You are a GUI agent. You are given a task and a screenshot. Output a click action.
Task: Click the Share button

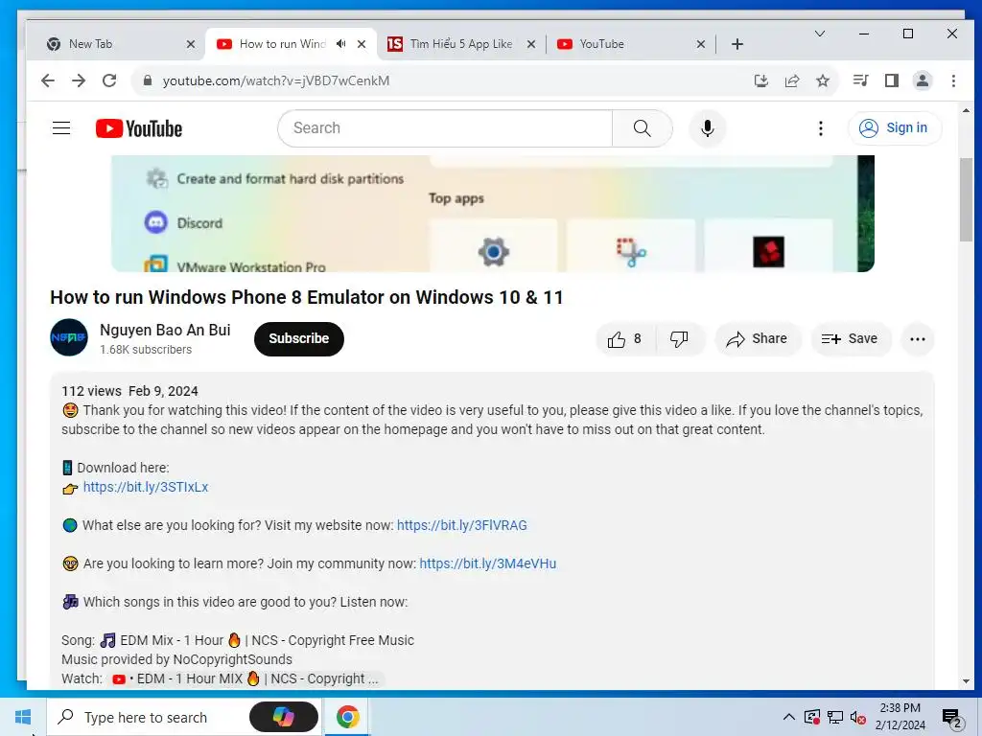coord(758,339)
